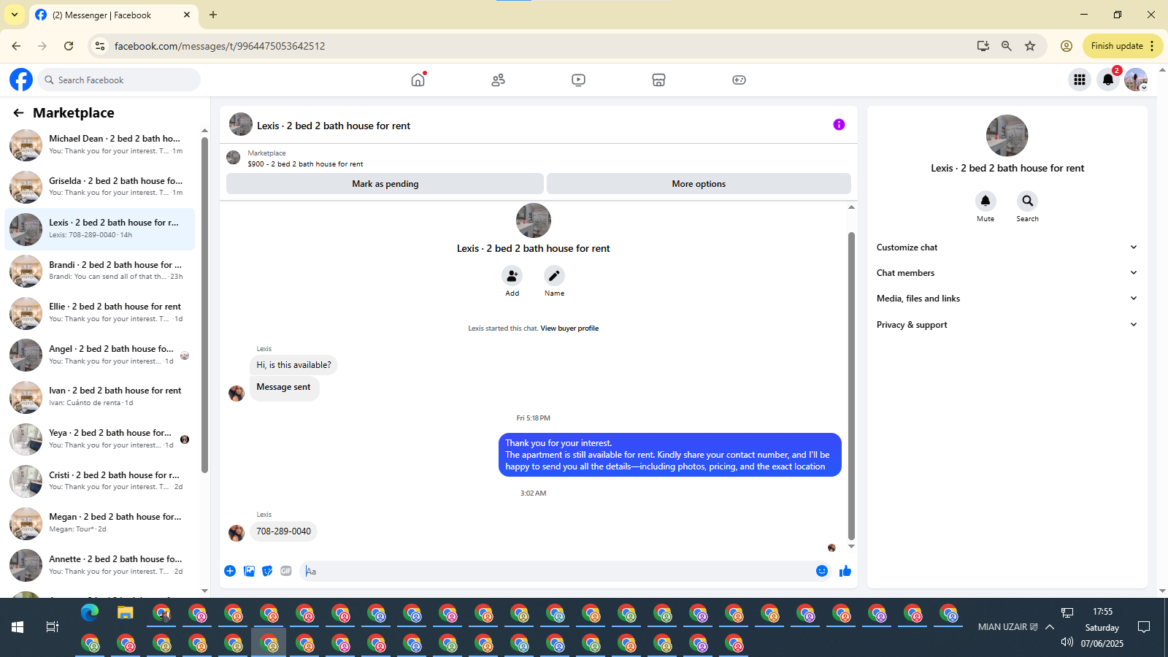Open the emoji picker in message box
Image resolution: width=1168 pixels, height=657 pixels.
[x=822, y=571]
